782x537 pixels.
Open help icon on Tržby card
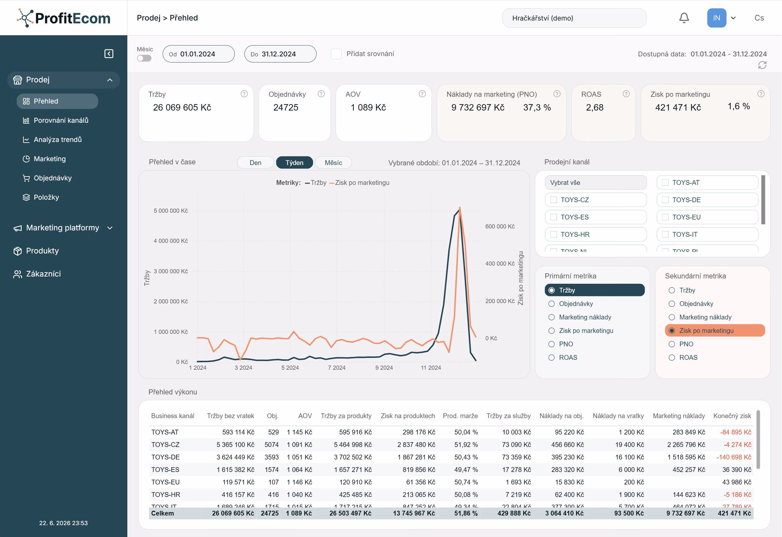[x=244, y=94]
